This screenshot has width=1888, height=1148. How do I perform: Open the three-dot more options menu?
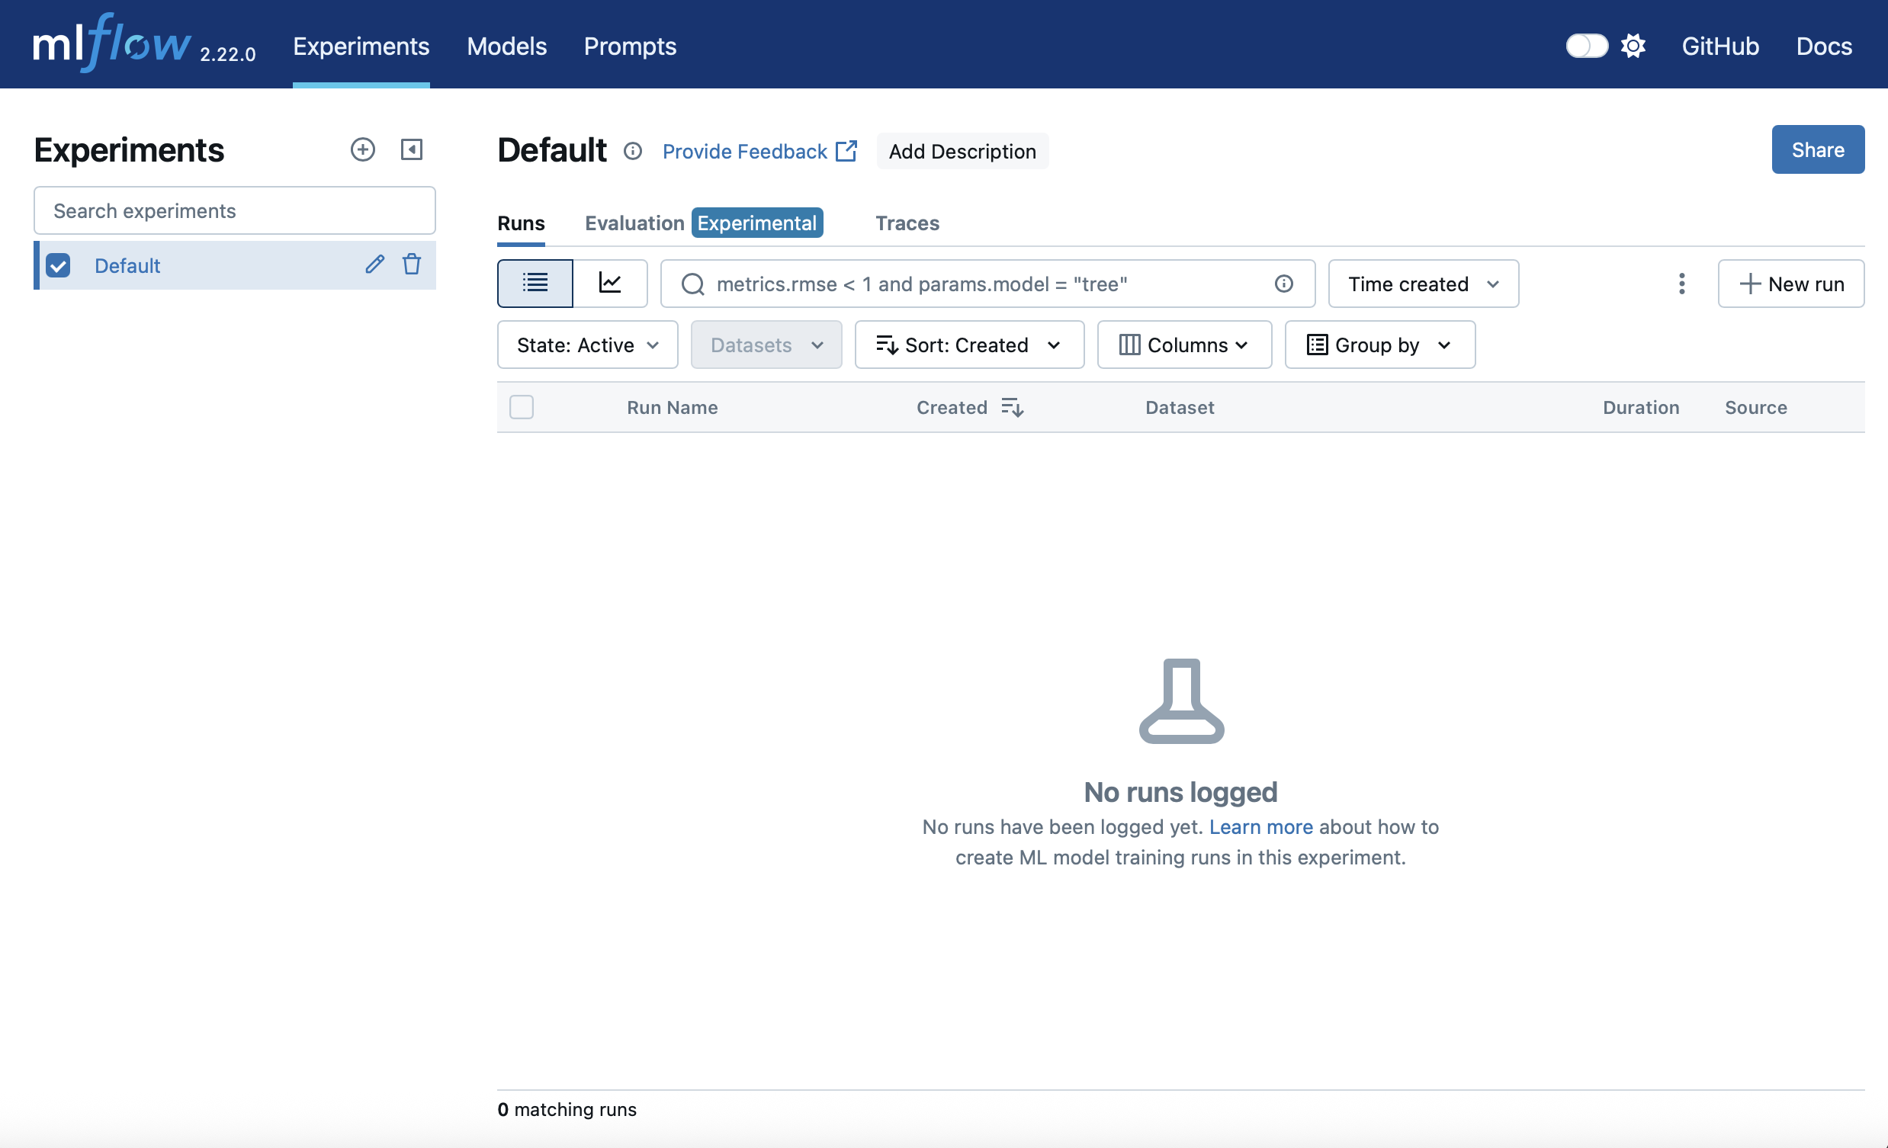tap(1681, 284)
